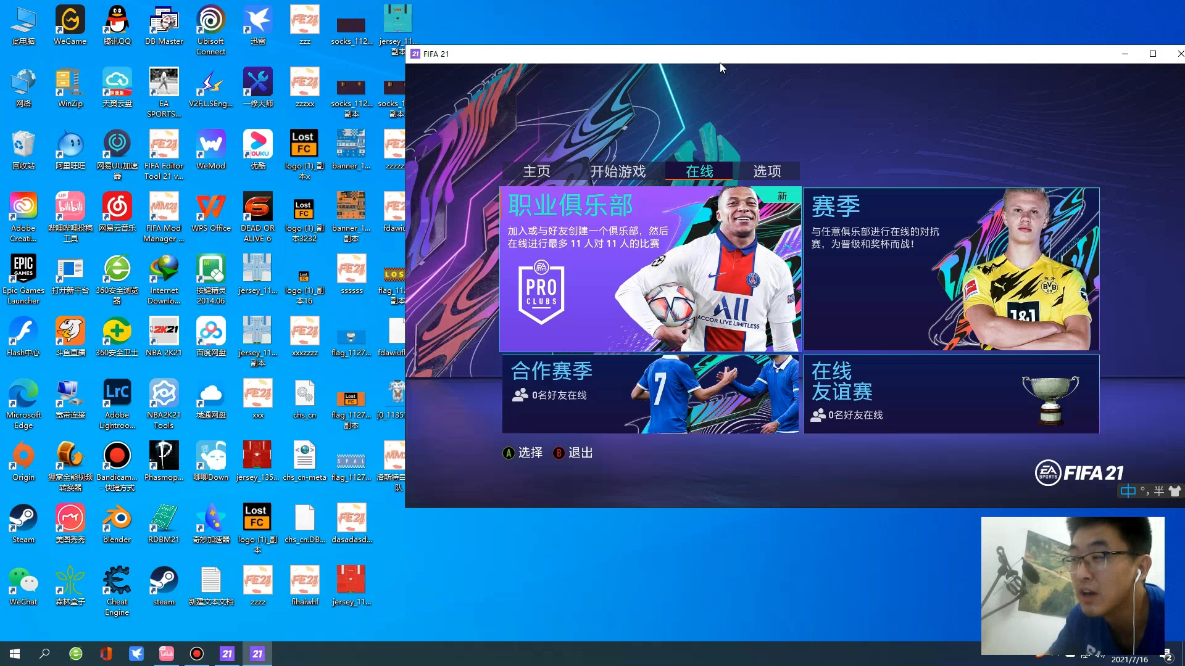Open the notification center in system tray
This screenshot has width=1185, height=666.
[x=1166, y=655]
